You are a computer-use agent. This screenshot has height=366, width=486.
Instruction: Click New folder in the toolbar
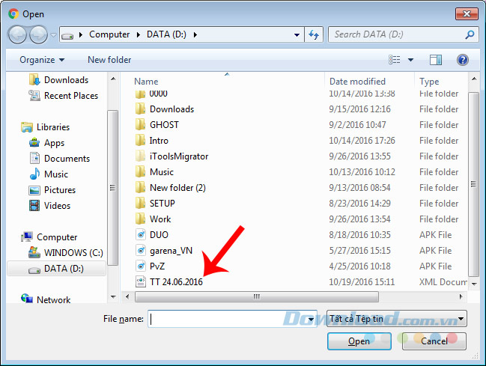click(x=109, y=60)
